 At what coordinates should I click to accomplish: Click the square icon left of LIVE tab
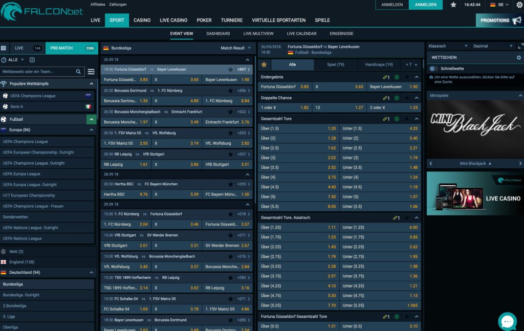(4, 48)
